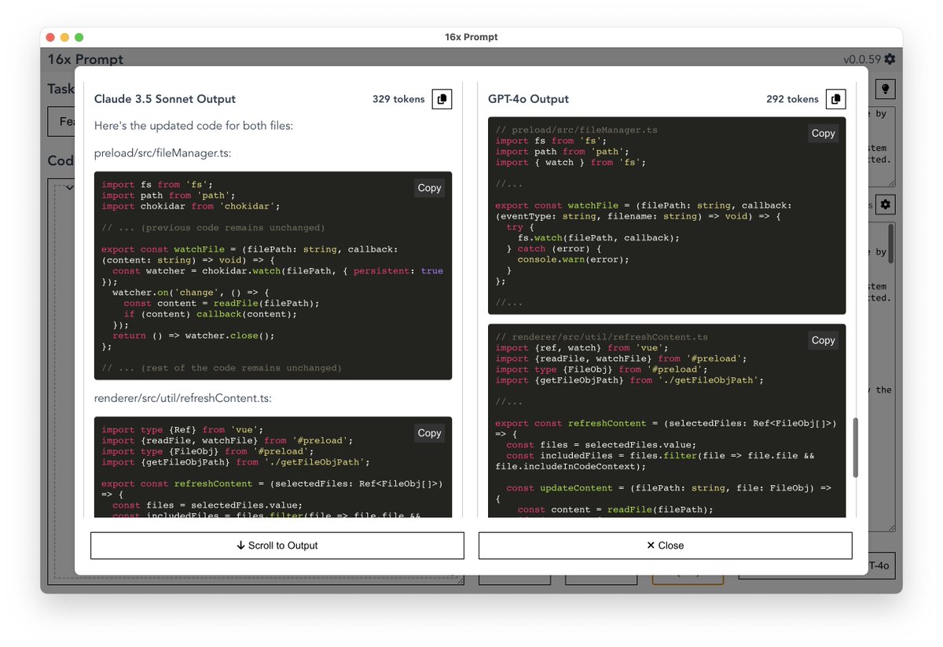Click the yellow minimize window button
Image resolution: width=943 pixels, height=647 pixels.
[64, 37]
